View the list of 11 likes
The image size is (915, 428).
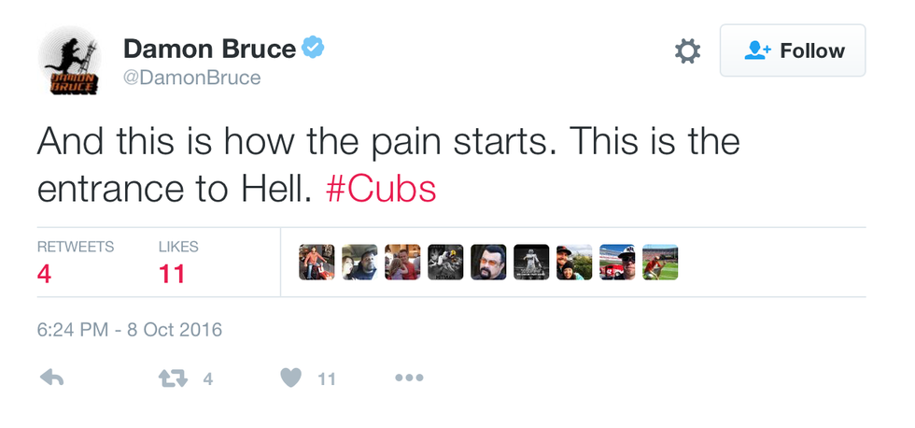(178, 263)
